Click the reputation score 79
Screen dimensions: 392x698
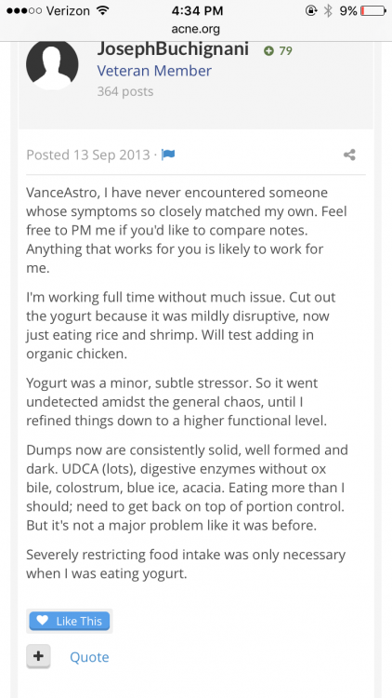coord(286,51)
